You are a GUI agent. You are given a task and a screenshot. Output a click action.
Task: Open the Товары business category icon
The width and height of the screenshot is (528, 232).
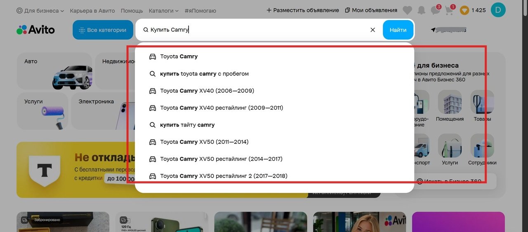[x=482, y=102]
